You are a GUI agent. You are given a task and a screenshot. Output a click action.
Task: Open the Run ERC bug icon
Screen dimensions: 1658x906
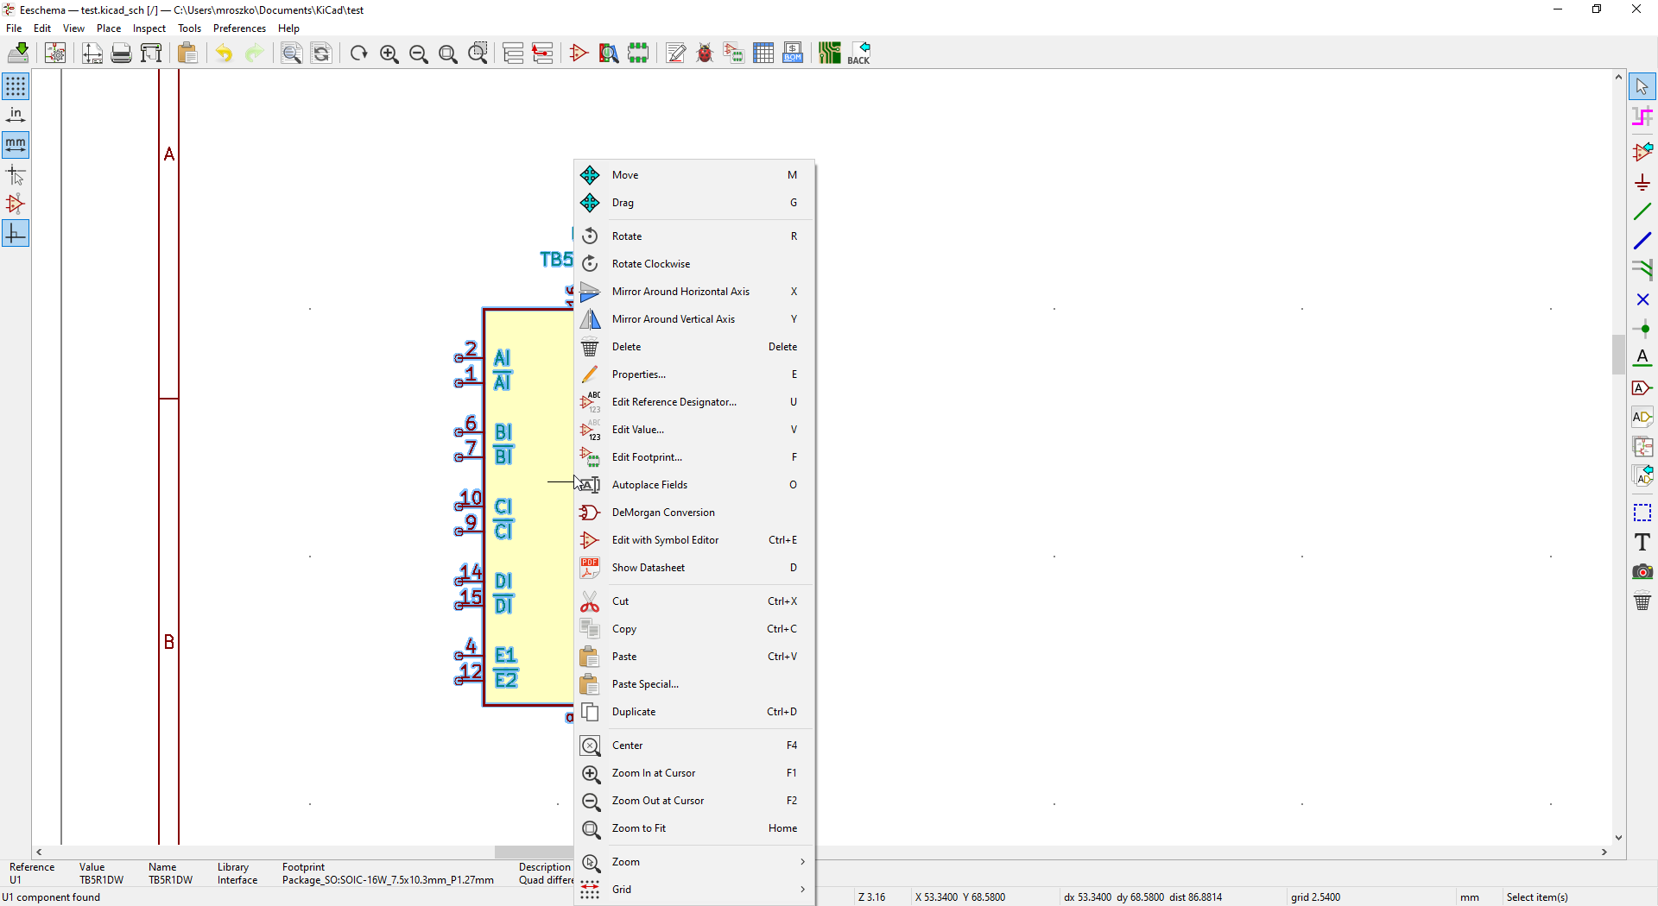point(705,53)
